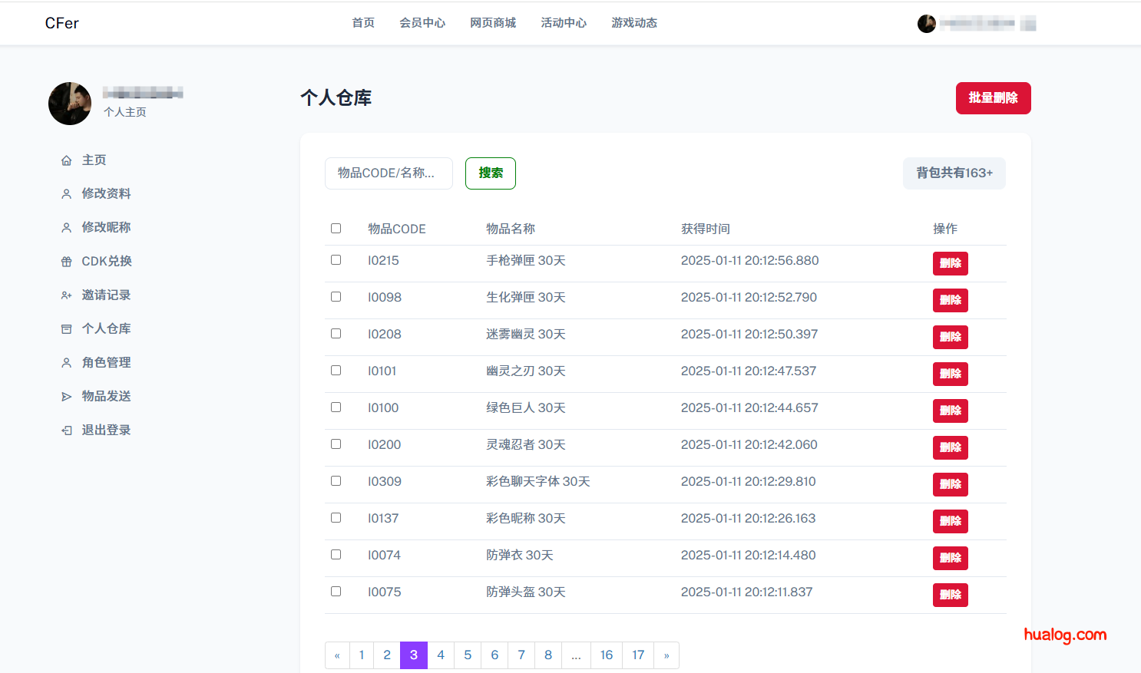Click the 主页 home icon in sidebar
The width and height of the screenshot is (1141, 673).
67,160
